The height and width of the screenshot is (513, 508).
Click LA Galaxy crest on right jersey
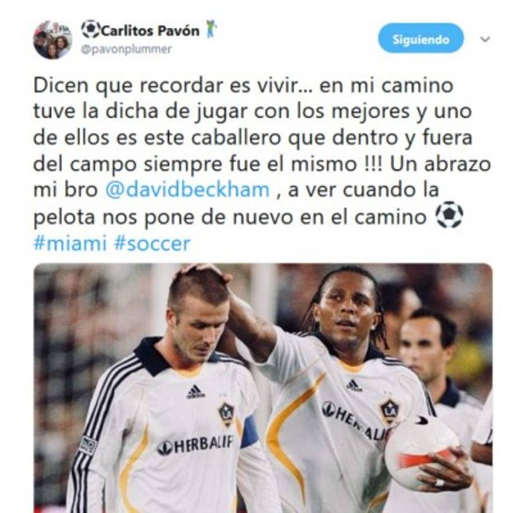(390, 411)
